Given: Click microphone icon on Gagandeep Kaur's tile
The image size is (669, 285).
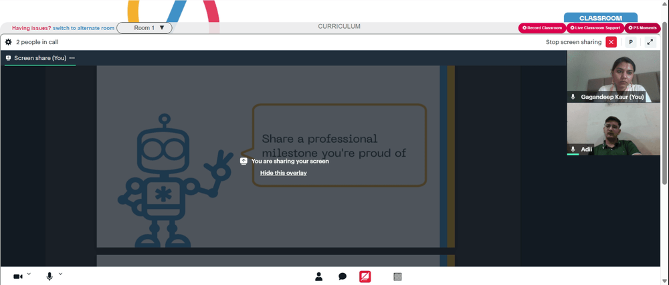Looking at the screenshot, I should click(573, 97).
